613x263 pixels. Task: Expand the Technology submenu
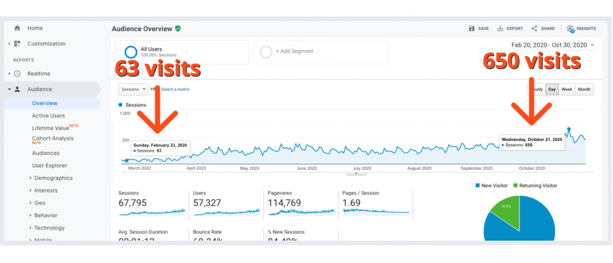pos(31,228)
